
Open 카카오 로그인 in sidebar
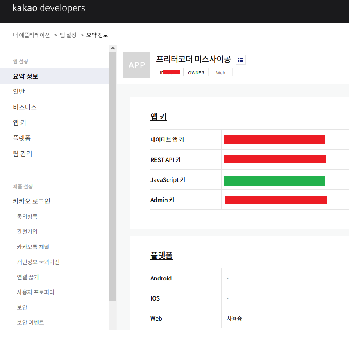[32, 201]
